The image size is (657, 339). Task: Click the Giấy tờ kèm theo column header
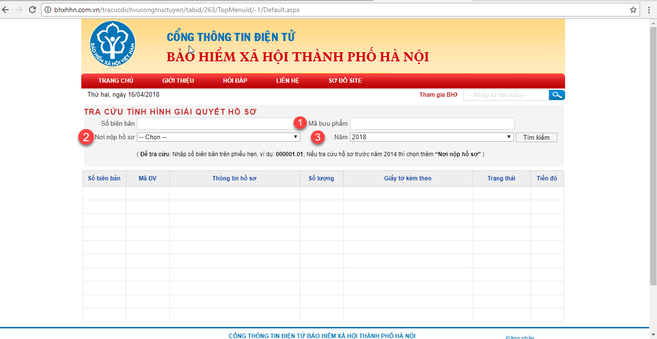pyautogui.click(x=408, y=178)
